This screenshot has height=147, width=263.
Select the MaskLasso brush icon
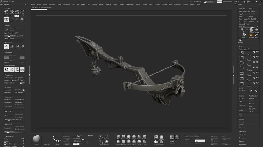click(161, 137)
